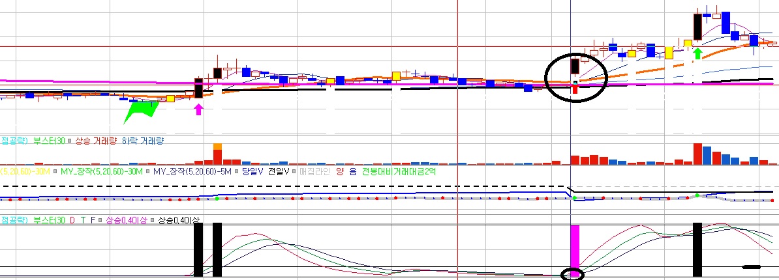The width and height of the screenshot is (779, 280).
Task: Select the 전일V legend label
Action: (278, 172)
